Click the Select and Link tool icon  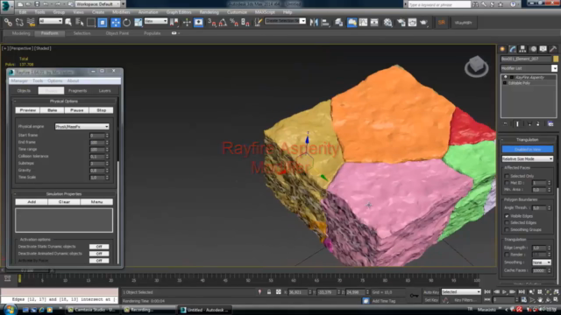(8, 23)
